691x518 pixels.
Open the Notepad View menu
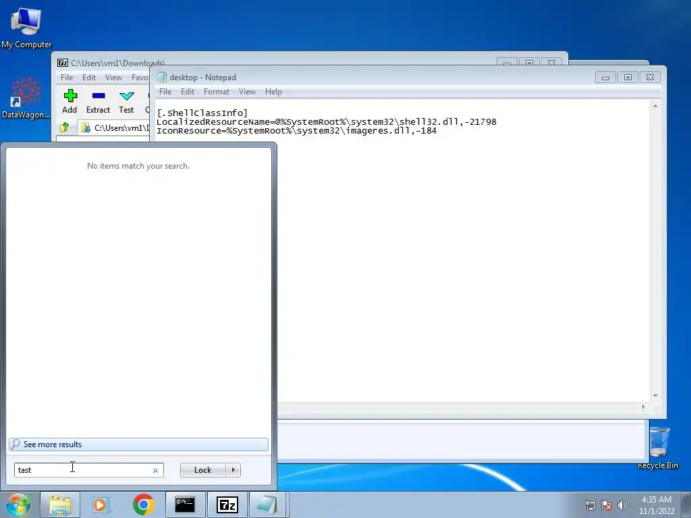tap(247, 92)
